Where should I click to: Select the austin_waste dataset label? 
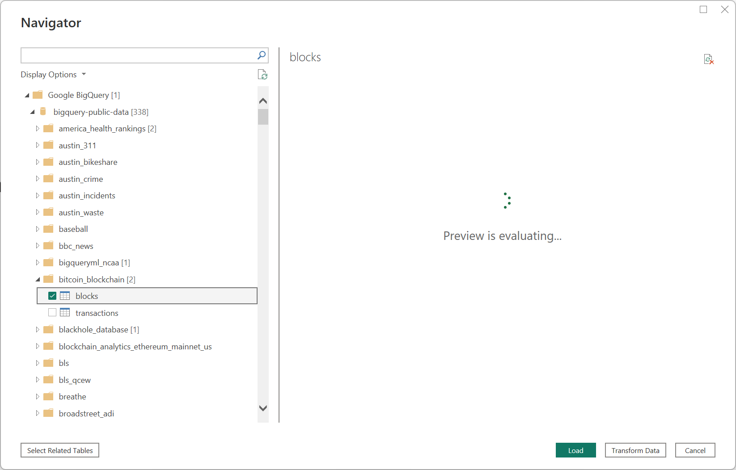(81, 213)
